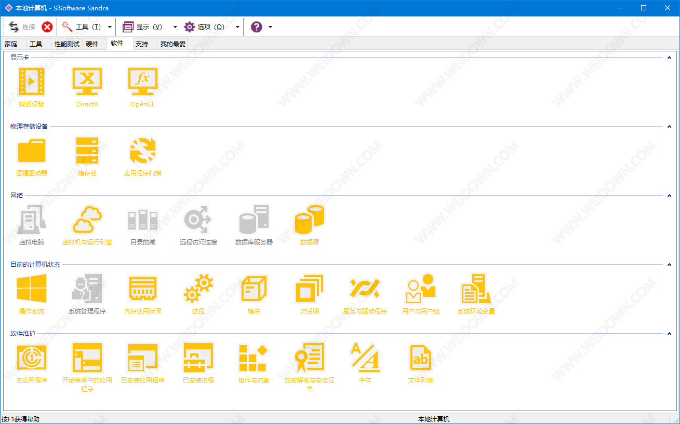Open 数据库服务器 icon
The width and height of the screenshot is (680, 424).
(254, 220)
